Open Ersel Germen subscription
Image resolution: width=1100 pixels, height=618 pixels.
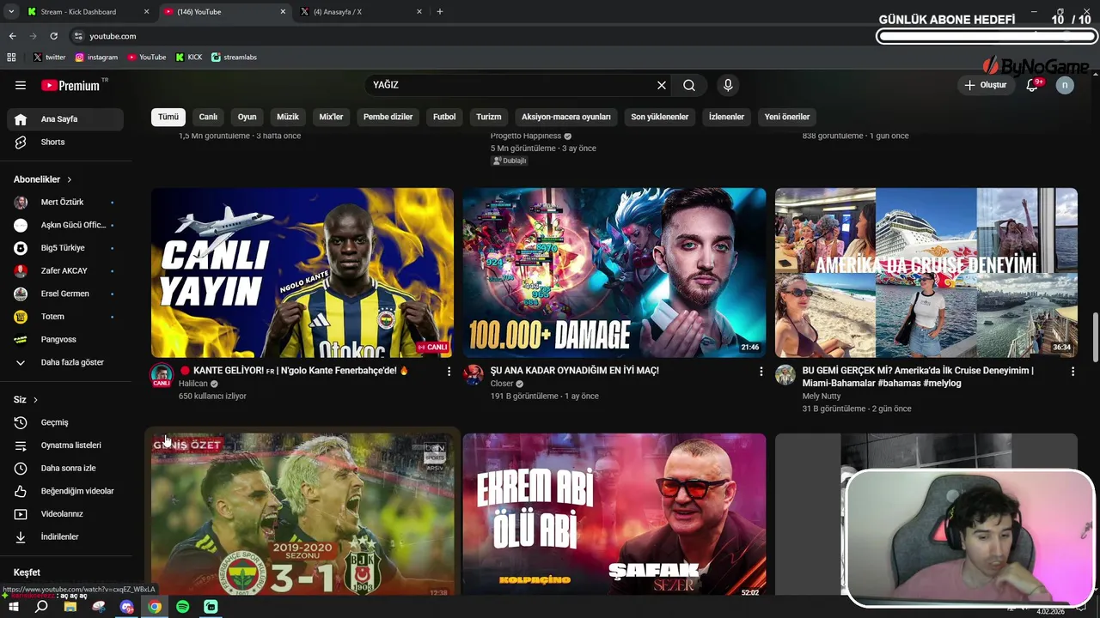(65, 294)
